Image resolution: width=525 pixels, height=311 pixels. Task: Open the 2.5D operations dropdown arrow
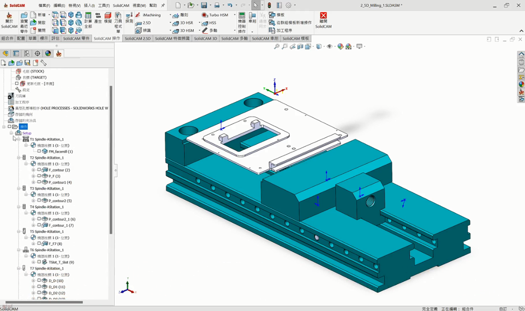(170, 23)
